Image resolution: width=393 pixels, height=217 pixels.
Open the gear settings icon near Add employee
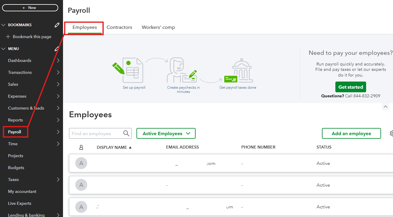392,133
